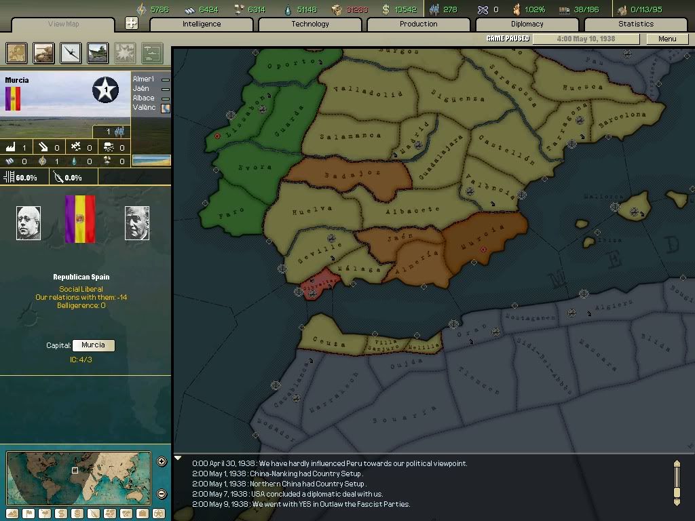This screenshot has height=521, width=695.
Task: Zoom in the minimap with plus button
Action: click(162, 461)
